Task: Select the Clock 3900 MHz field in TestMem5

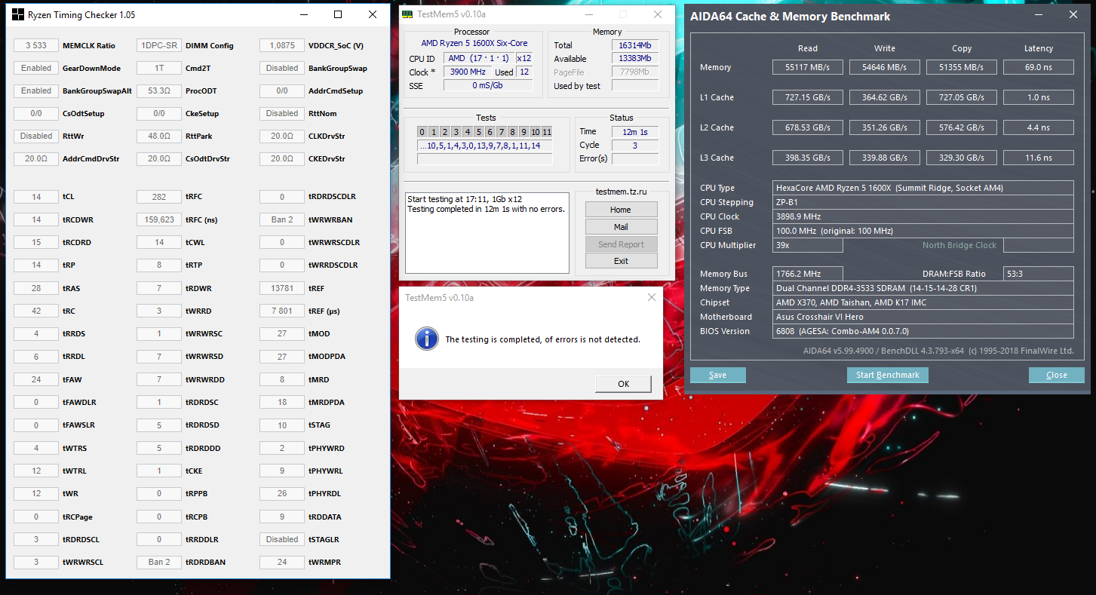Action: point(468,72)
